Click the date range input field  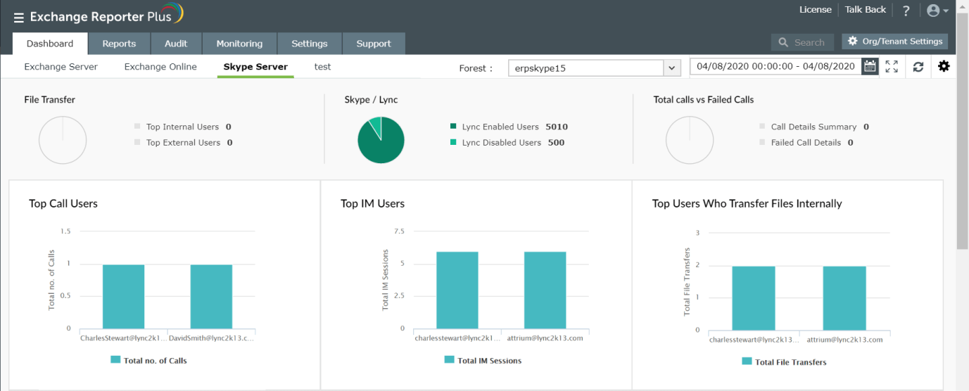[775, 67]
